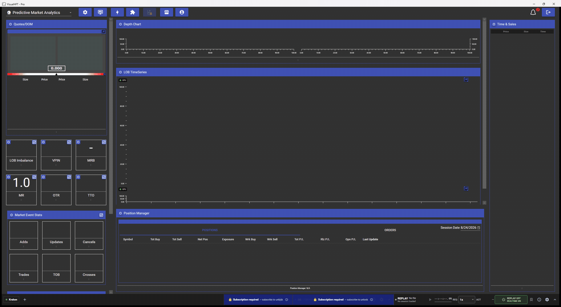The image size is (561, 307).
Task: Click the lightning bolt toolbar button
Action: (117, 12)
